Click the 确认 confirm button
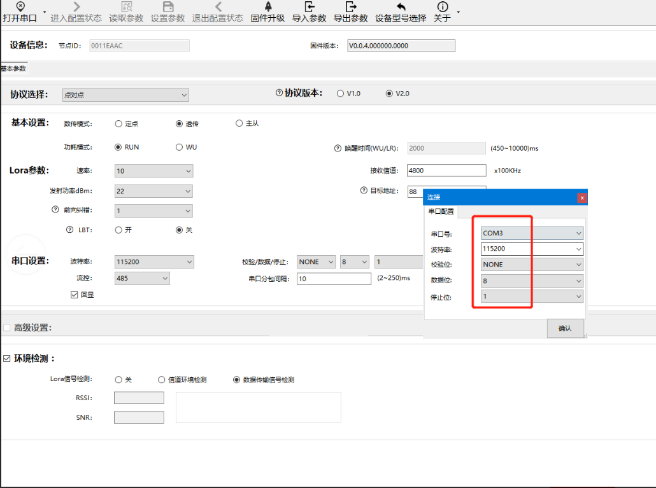The image size is (656, 488). tap(565, 328)
